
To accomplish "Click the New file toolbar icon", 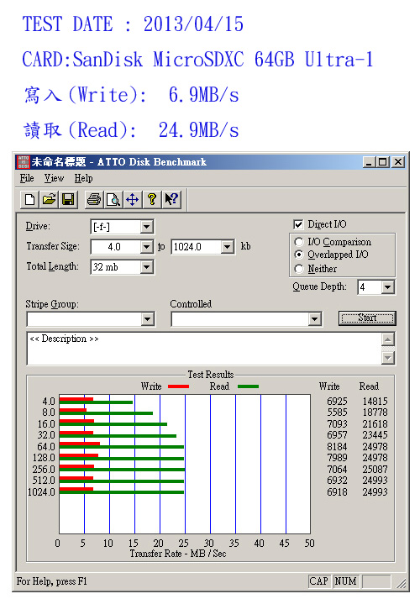I will pyautogui.click(x=29, y=199).
